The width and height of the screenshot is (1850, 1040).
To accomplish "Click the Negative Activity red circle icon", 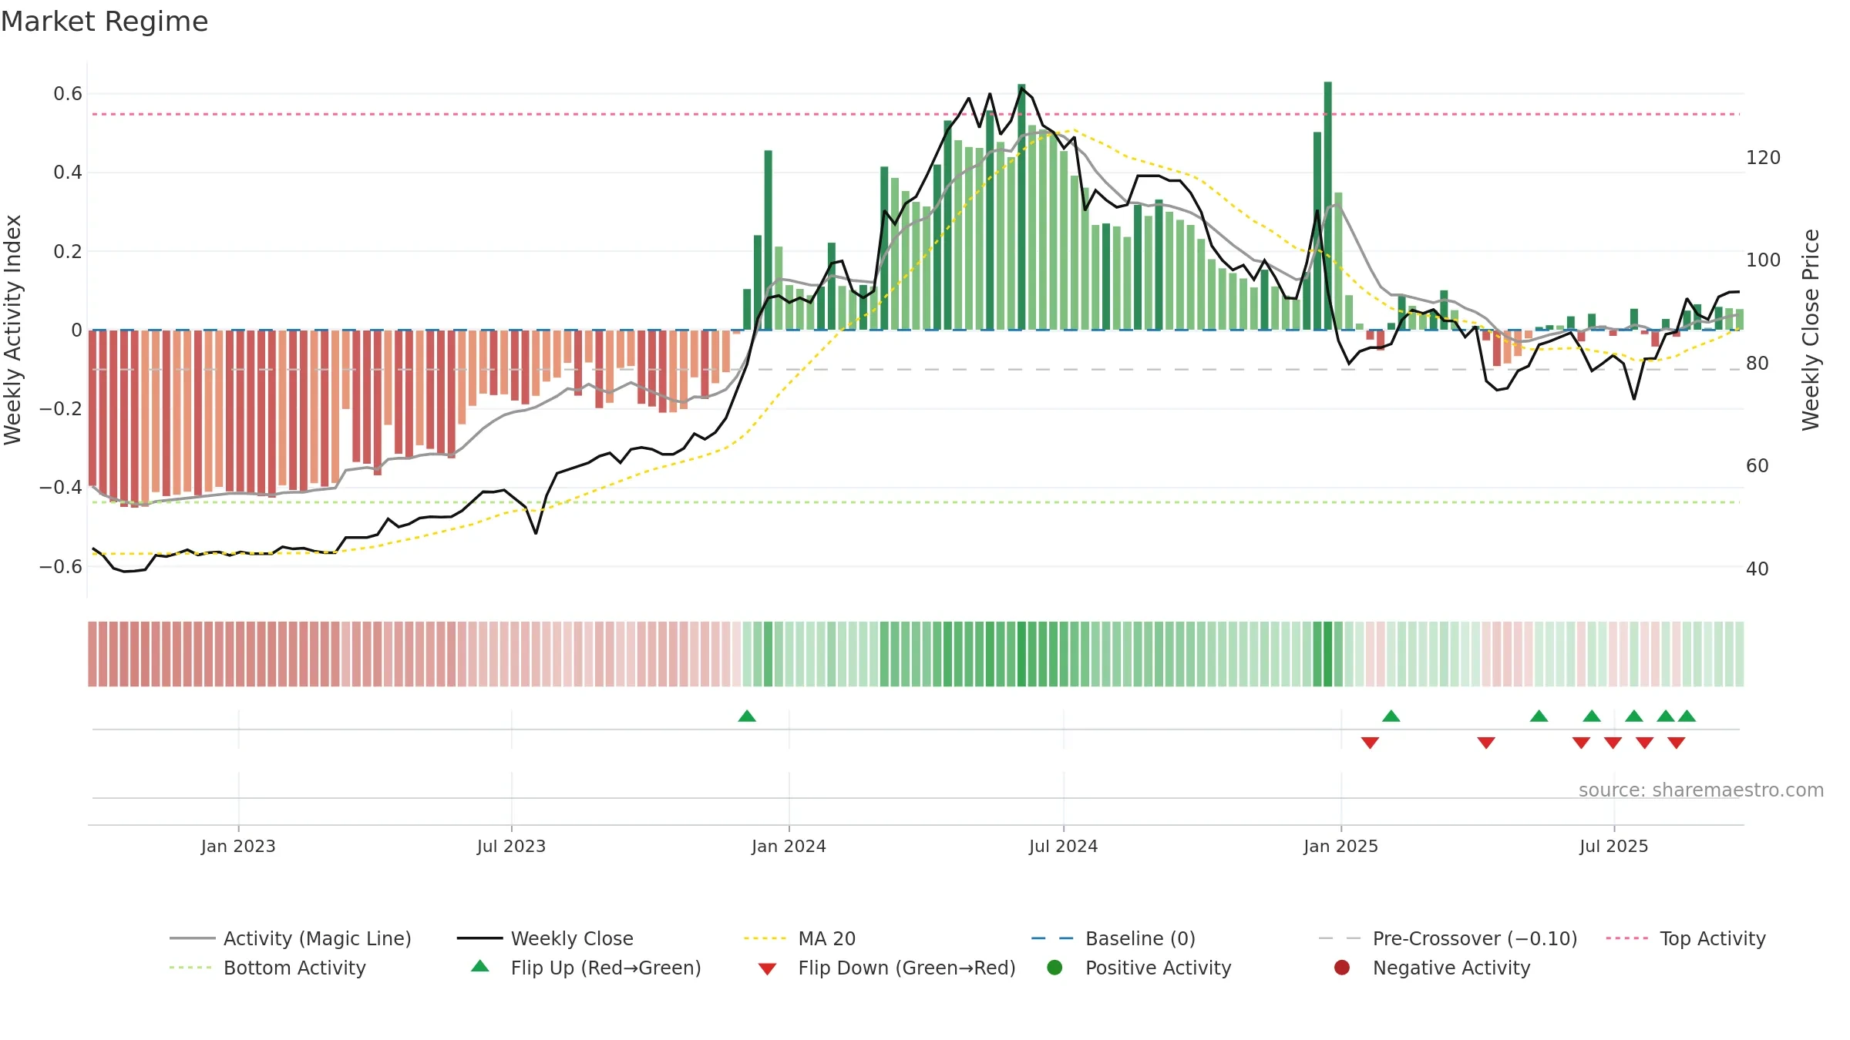I will tap(1342, 968).
